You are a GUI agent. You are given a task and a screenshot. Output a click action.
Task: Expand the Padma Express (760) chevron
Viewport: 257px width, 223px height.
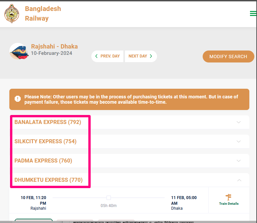[x=239, y=161]
